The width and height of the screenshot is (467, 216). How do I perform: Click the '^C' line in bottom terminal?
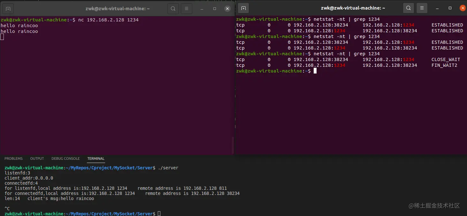(7, 209)
